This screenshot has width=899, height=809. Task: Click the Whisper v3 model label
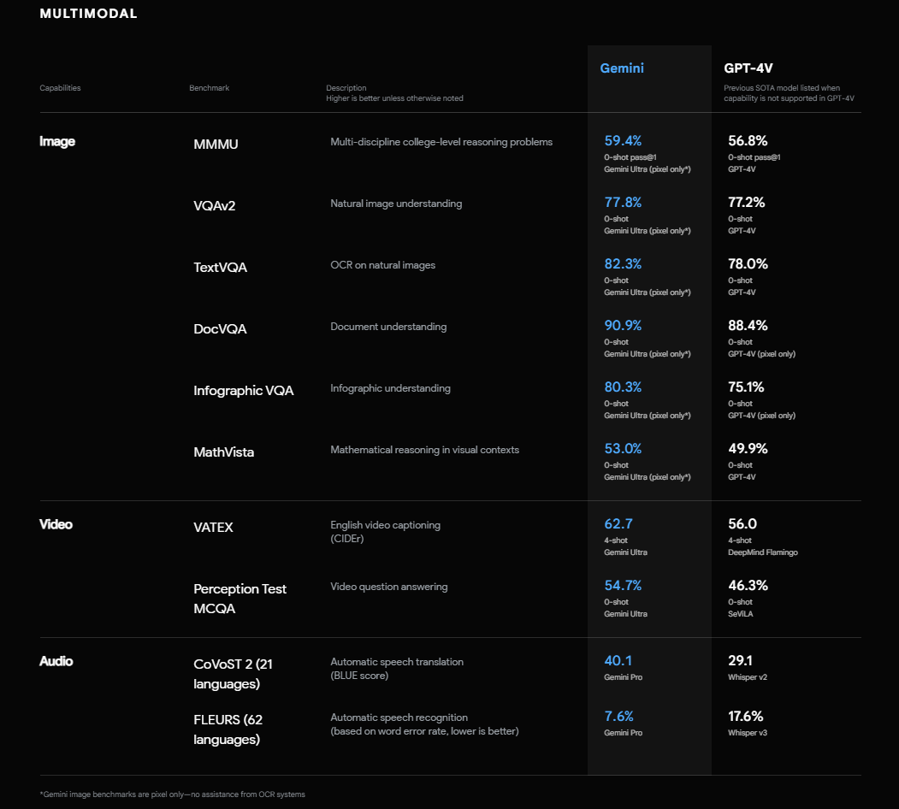[748, 733]
